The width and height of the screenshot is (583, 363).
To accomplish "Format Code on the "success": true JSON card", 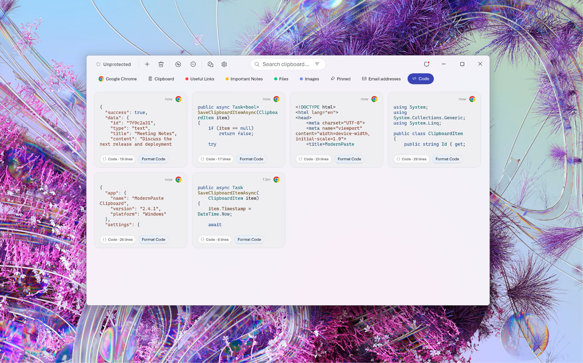I will (153, 159).
